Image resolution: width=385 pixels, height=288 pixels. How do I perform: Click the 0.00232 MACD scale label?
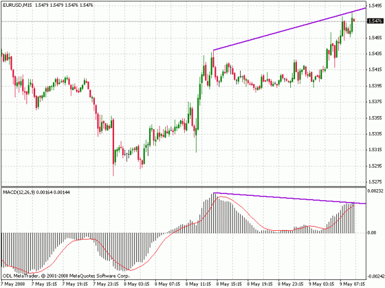click(x=375, y=190)
